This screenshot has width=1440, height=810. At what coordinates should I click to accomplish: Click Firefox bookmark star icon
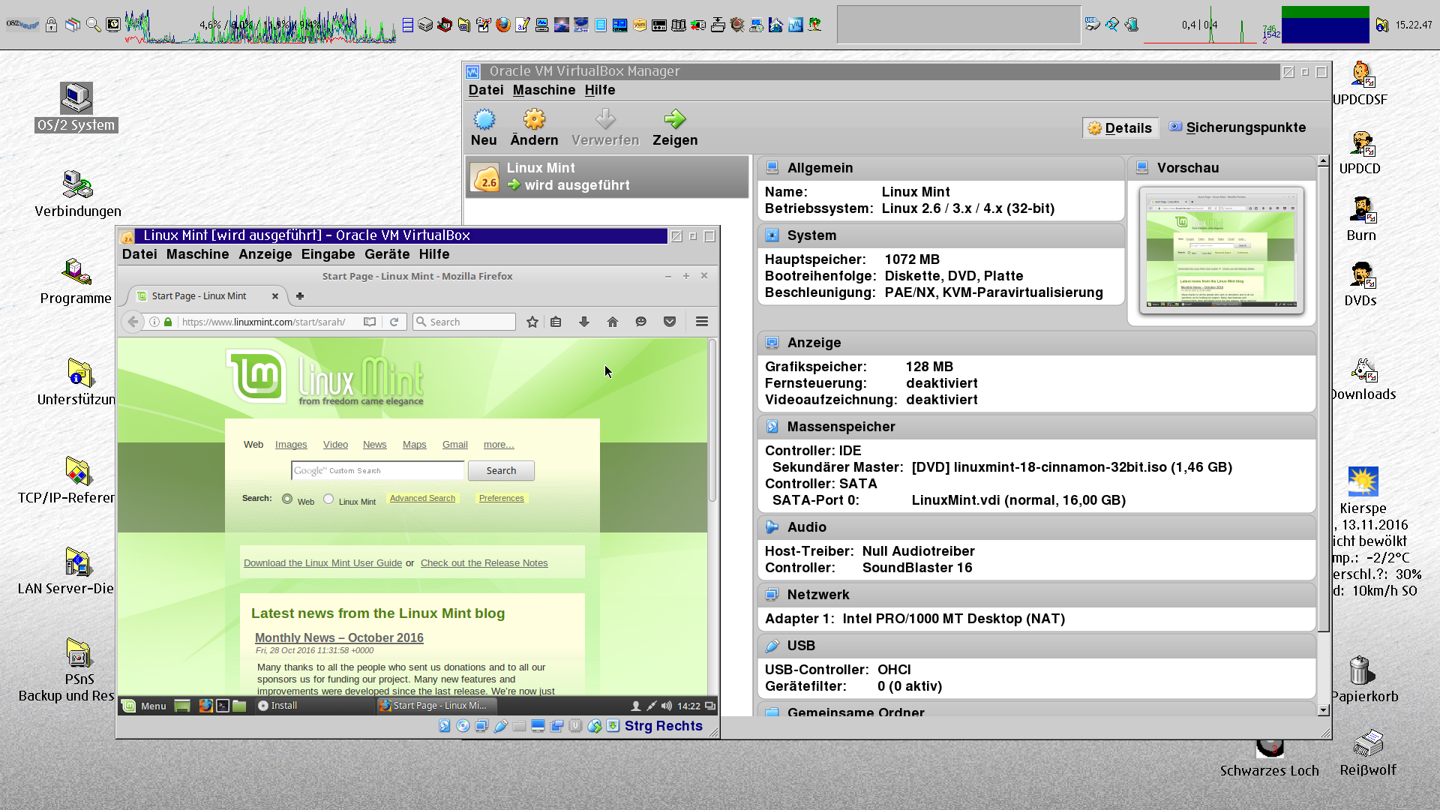[x=532, y=322]
